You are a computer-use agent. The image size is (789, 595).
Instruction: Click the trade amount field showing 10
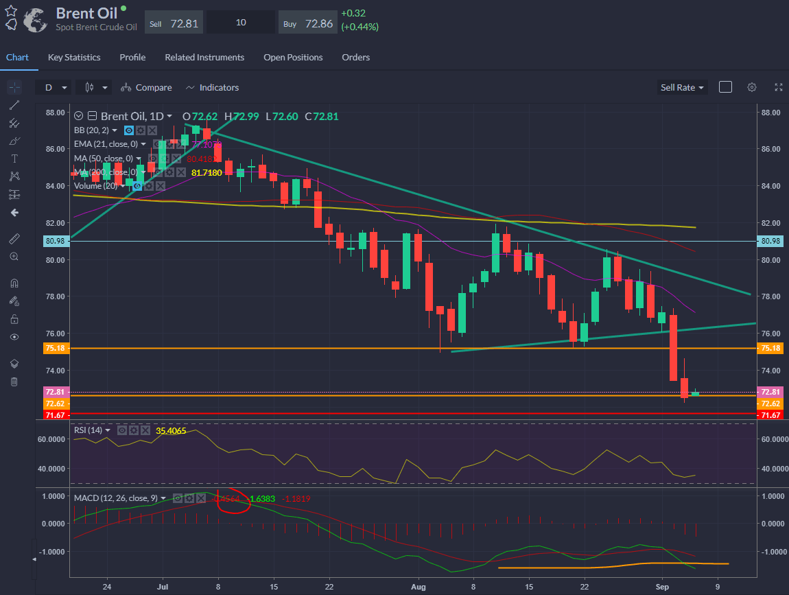241,23
